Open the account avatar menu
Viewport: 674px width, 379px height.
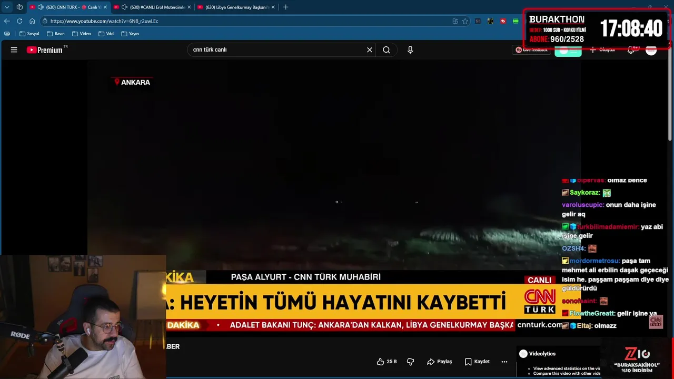pyautogui.click(x=651, y=50)
